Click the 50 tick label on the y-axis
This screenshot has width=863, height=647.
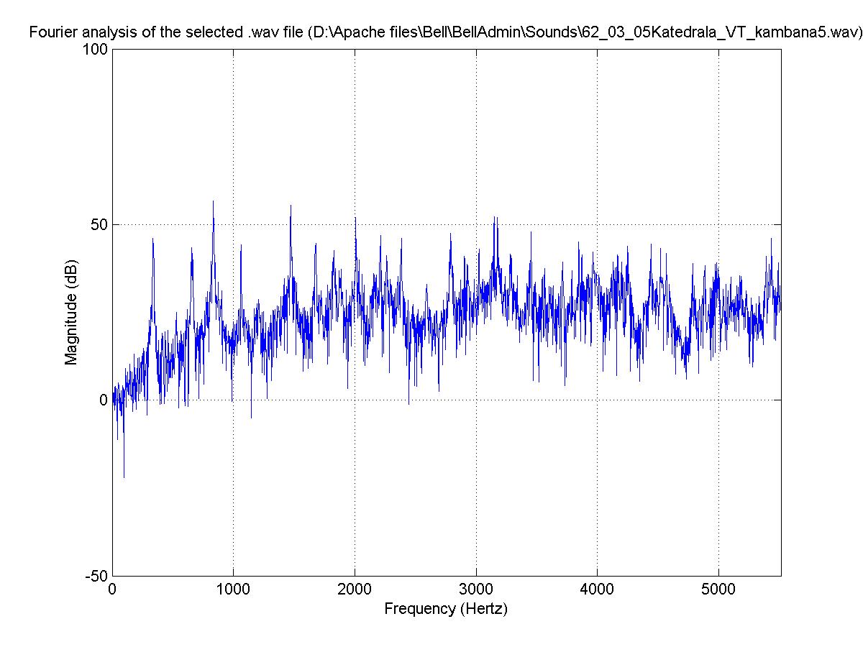click(x=100, y=224)
